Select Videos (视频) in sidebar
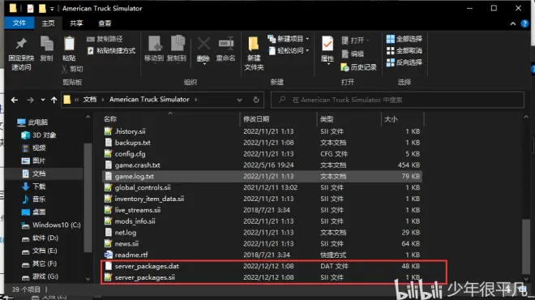 click(34, 148)
